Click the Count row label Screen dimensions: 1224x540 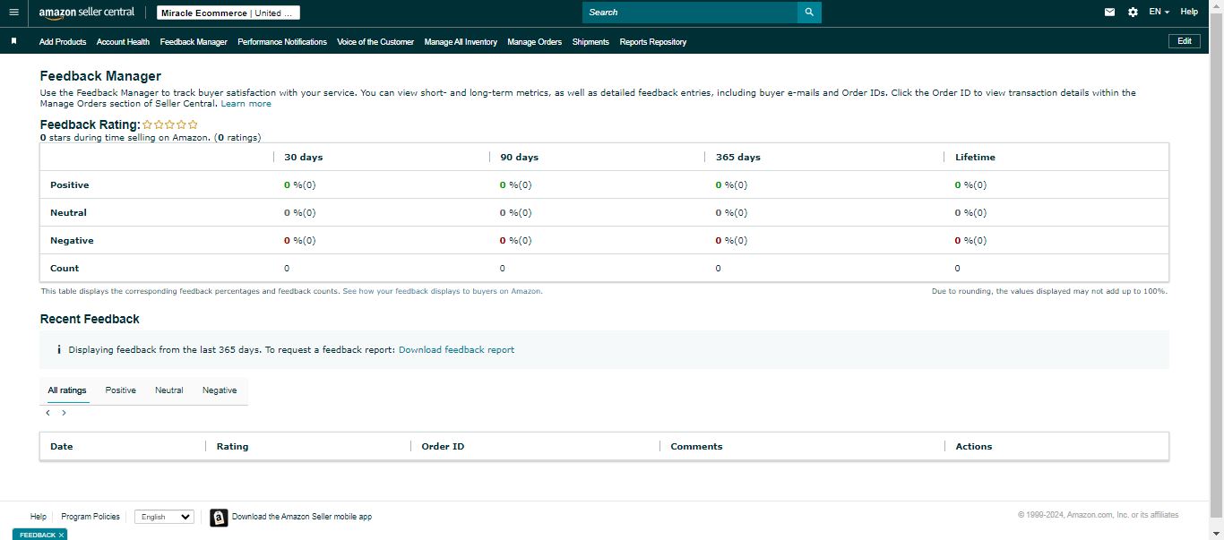65,268
